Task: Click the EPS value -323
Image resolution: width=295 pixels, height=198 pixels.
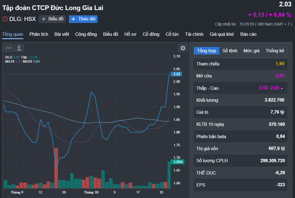Action: click(x=281, y=184)
